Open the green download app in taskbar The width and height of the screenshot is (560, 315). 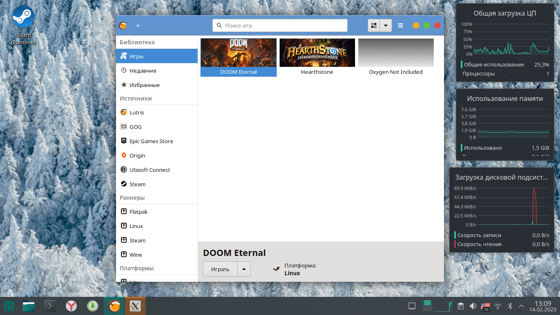93,306
